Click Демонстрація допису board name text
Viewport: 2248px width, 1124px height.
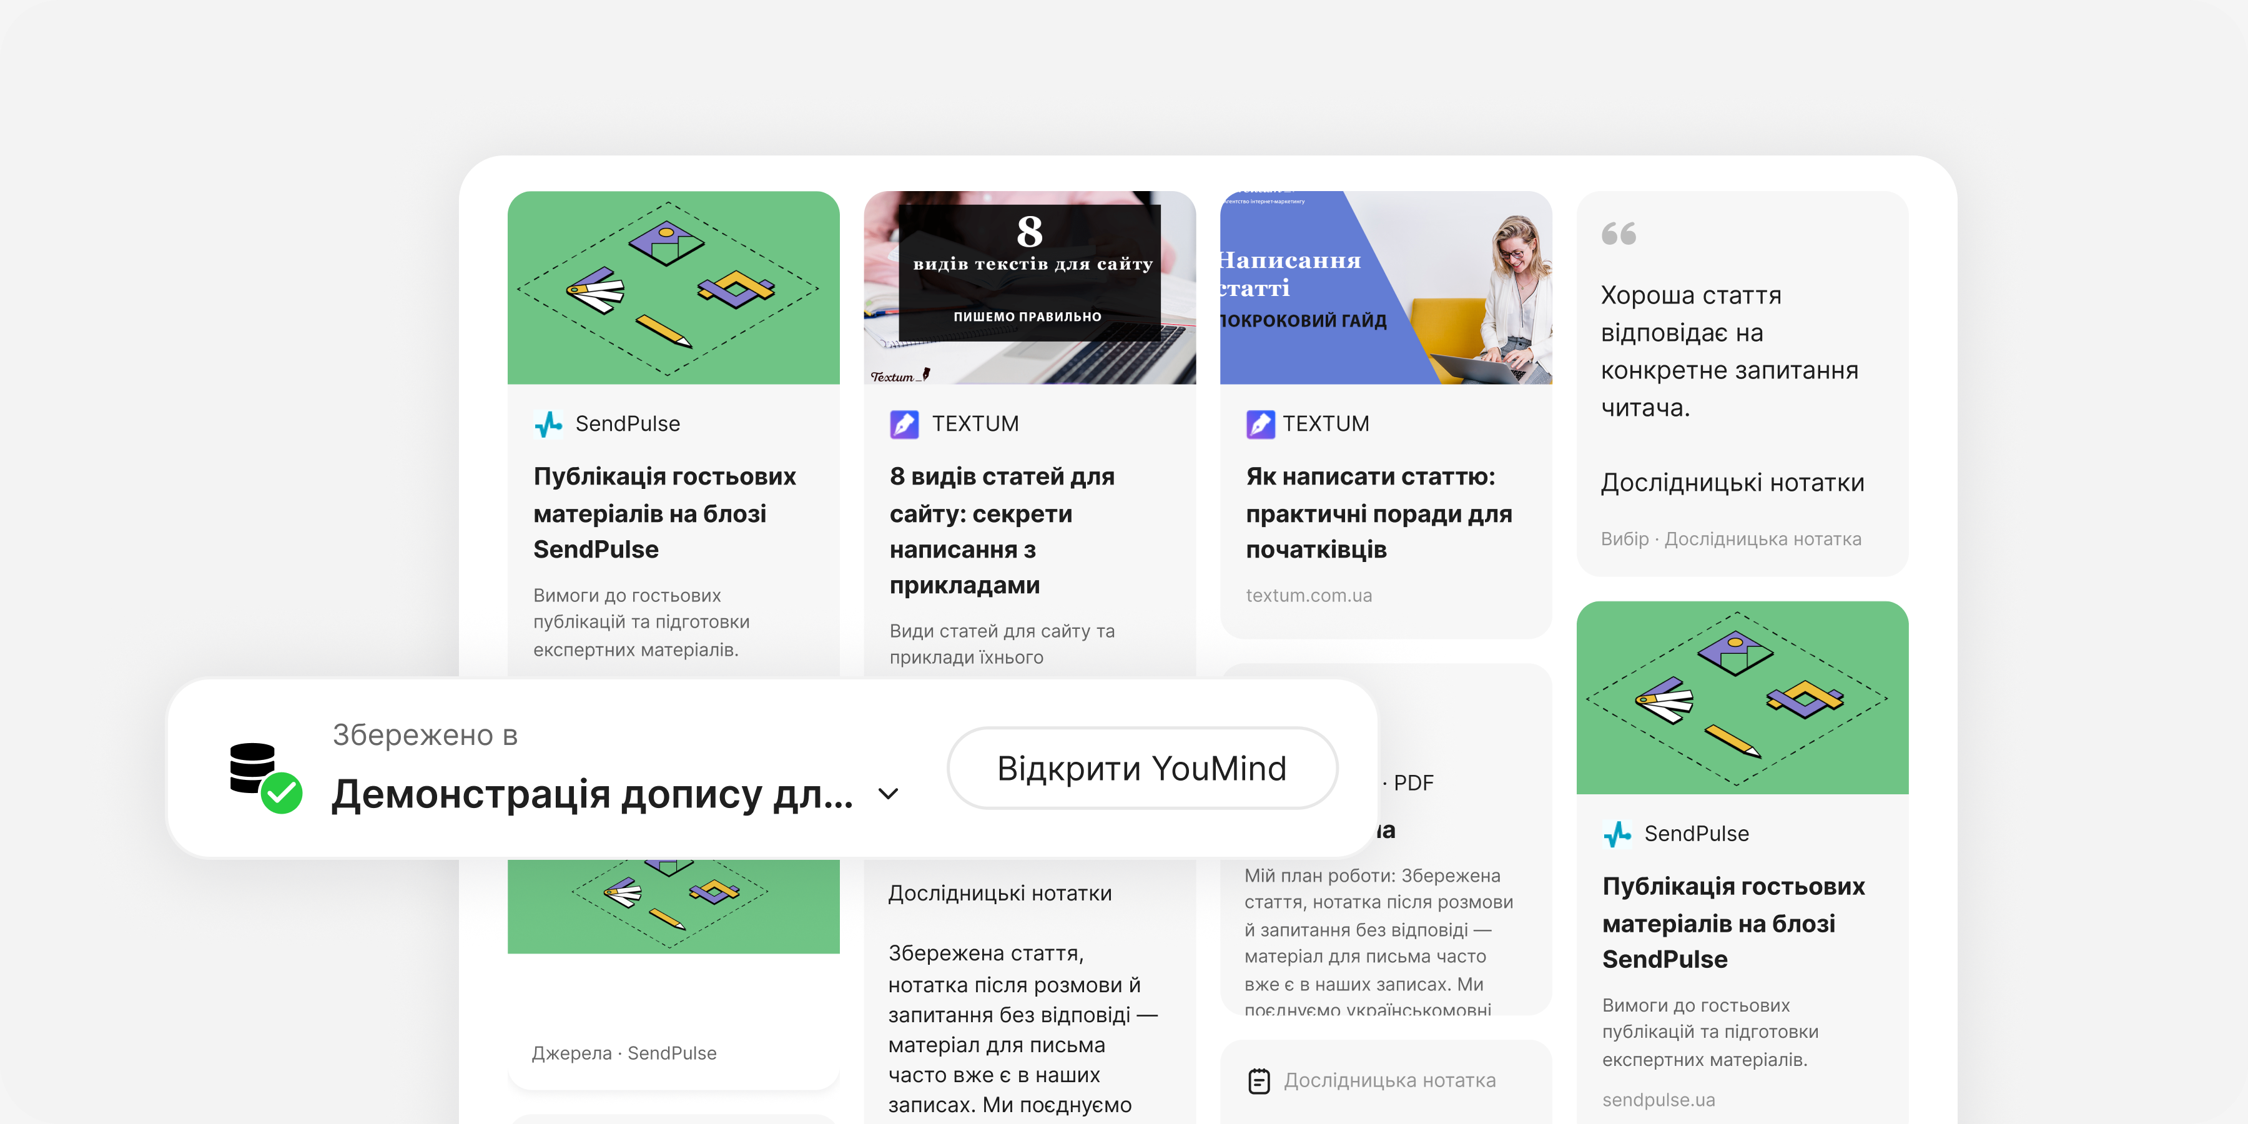click(593, 794)
